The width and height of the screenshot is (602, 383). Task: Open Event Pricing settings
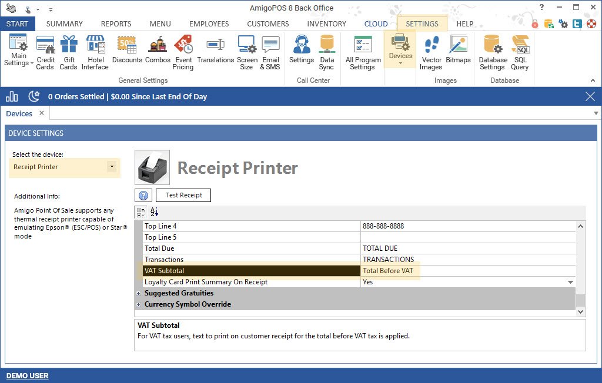click(183, 53)
